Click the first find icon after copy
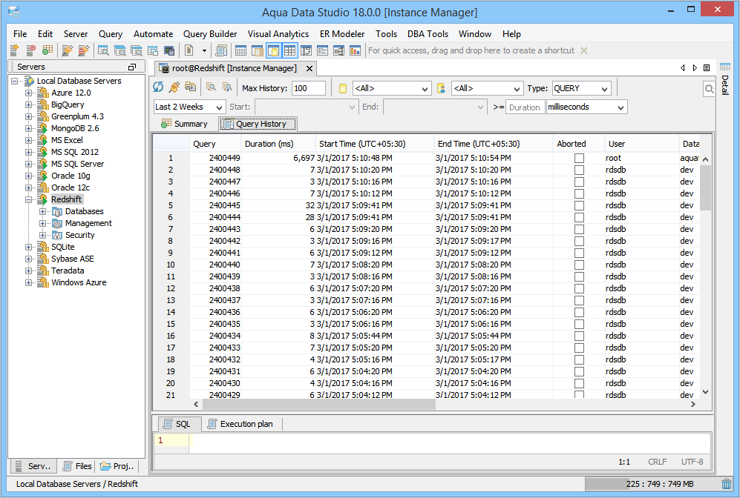The height and width of the screenshot is (498, 740). 211,87
